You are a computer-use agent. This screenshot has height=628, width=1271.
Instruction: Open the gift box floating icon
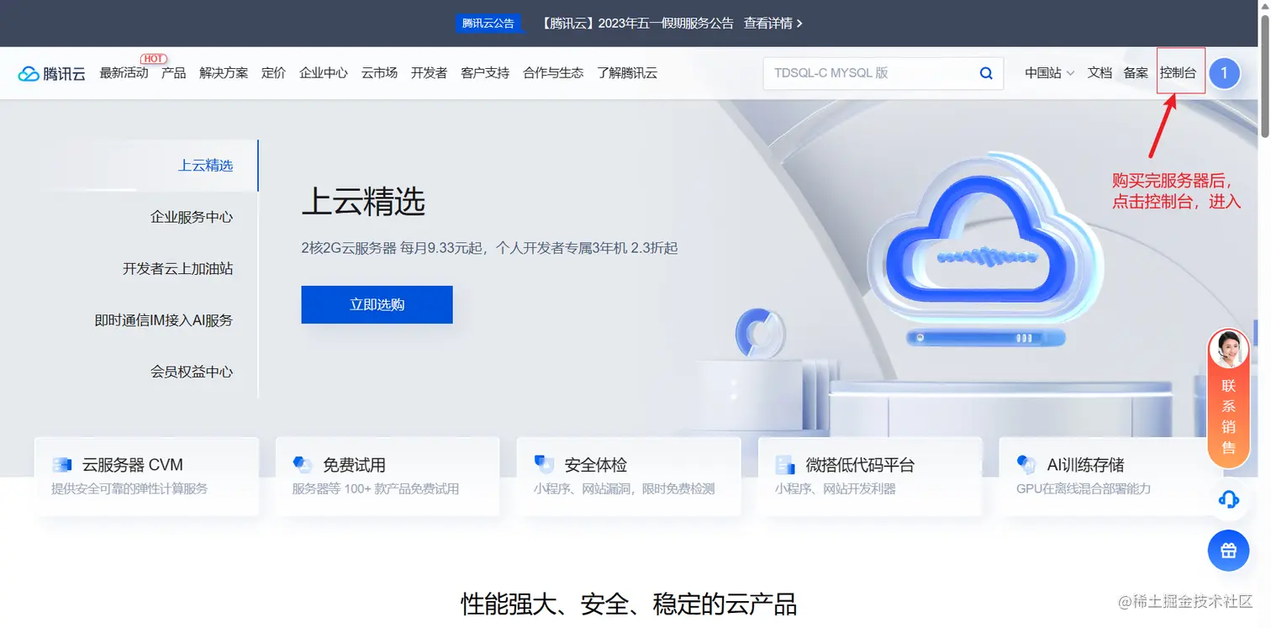(1228, 551)
